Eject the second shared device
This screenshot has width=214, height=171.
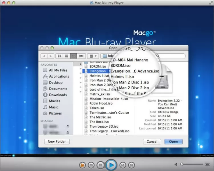click(x=68, y=132)
